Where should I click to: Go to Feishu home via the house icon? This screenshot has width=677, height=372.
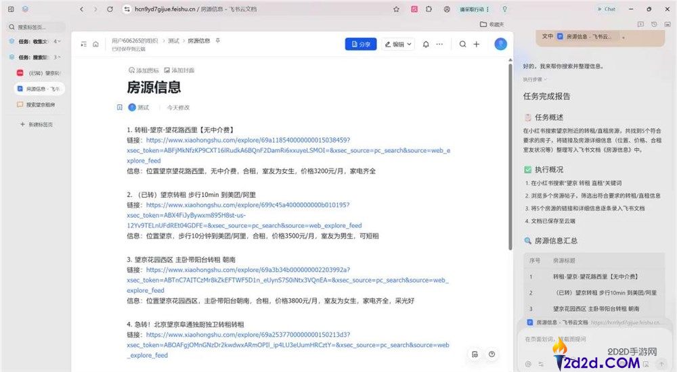[96, 44]
